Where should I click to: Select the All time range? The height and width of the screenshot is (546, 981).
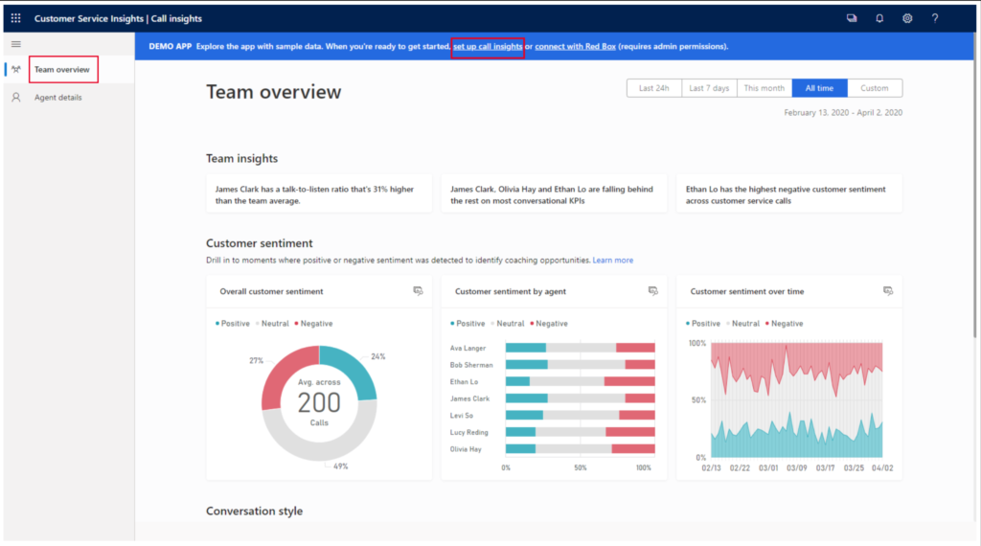click(820, 88)
